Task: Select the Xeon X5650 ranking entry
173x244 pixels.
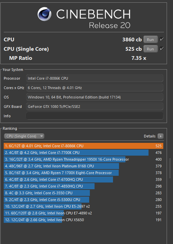Action: coord(83,220)
